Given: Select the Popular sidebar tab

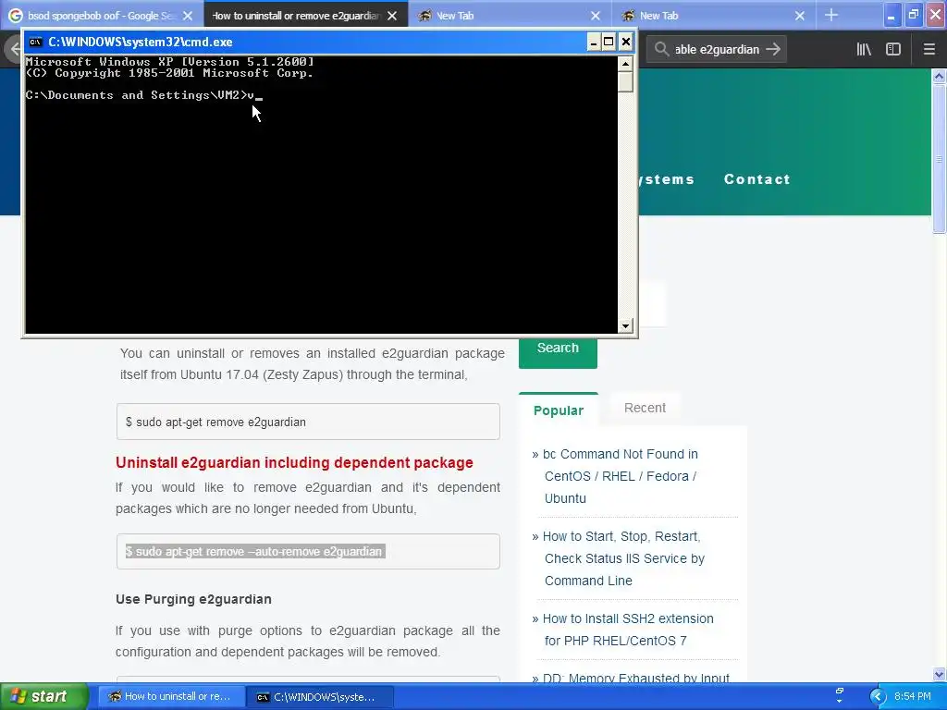Looking at the screenshot, I should point(559,410).
